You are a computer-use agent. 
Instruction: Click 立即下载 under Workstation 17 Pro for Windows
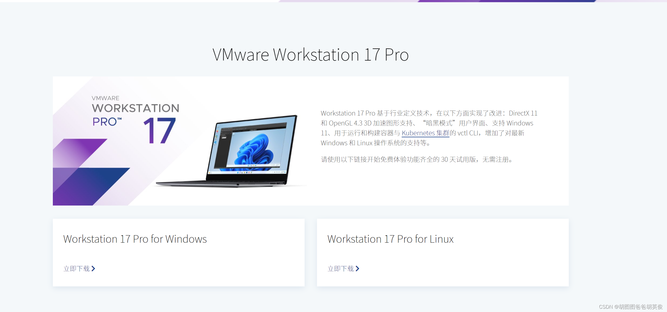(76, 268)
